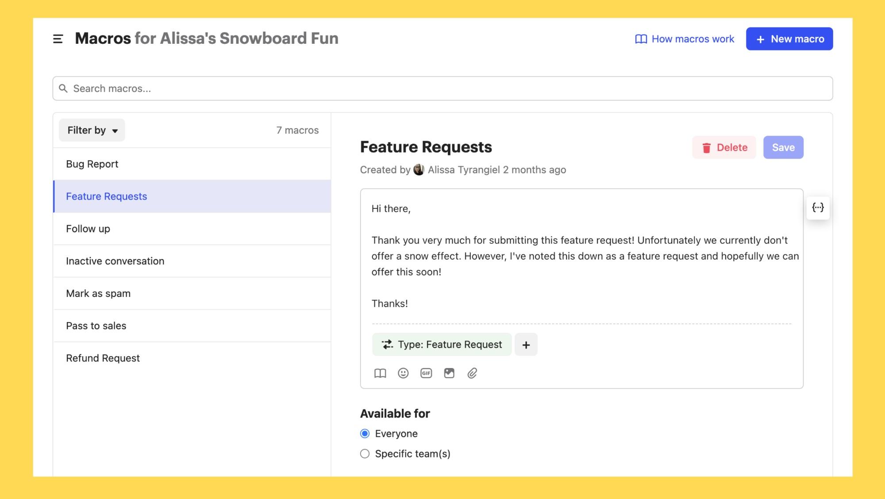Viewport: 885px width, 499px height.
Task: Click the Type: Feature Request action chip
Action: [x=442, y=345]
